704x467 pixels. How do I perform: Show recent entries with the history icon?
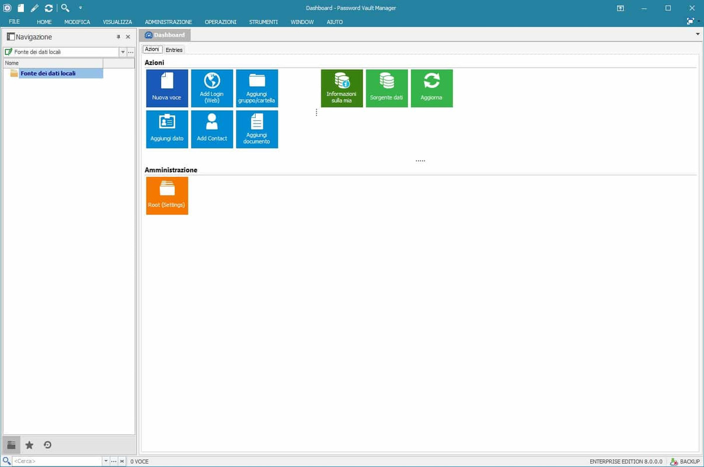(x=48, y=445)
